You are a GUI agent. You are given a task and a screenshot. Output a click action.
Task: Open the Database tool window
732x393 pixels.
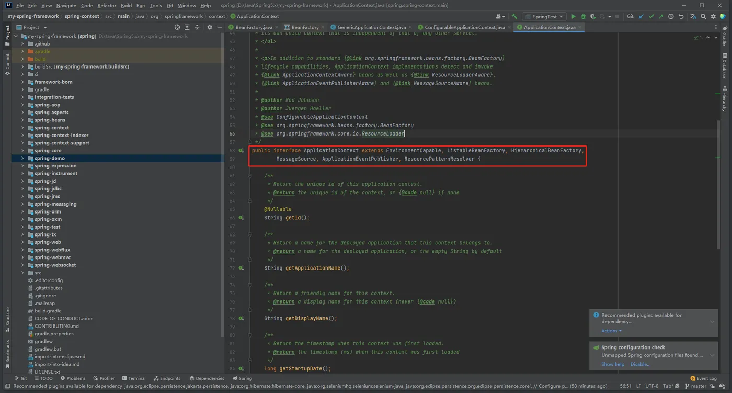(725, 65)
